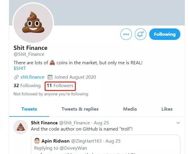Open the large poop emoji profile picture
The width and height of the screenshot is (188, 154).
pyautogui.click(x=33, y=23)
